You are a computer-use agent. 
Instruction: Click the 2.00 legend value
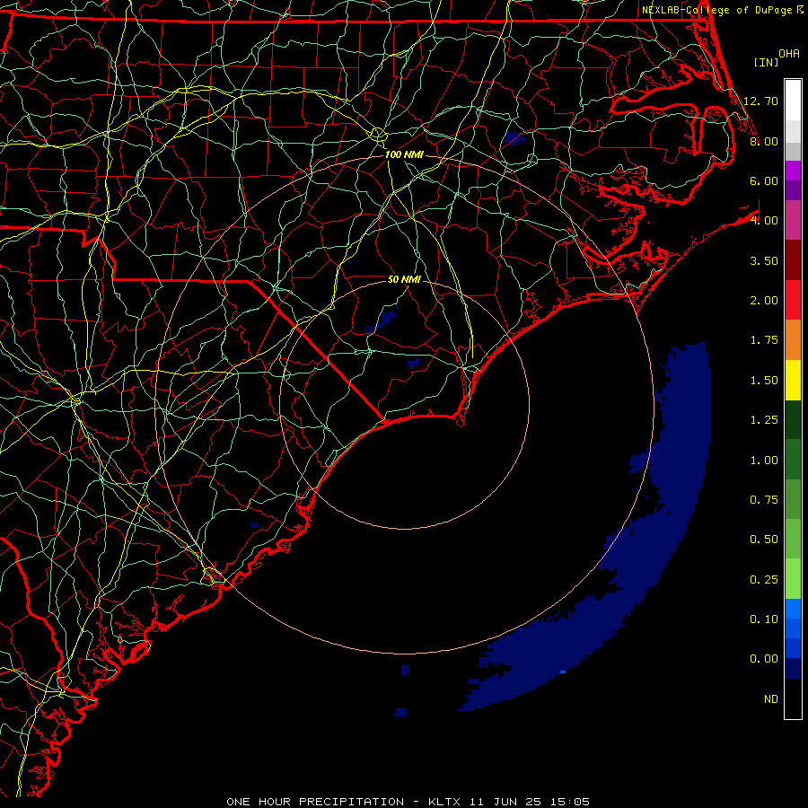764,301
